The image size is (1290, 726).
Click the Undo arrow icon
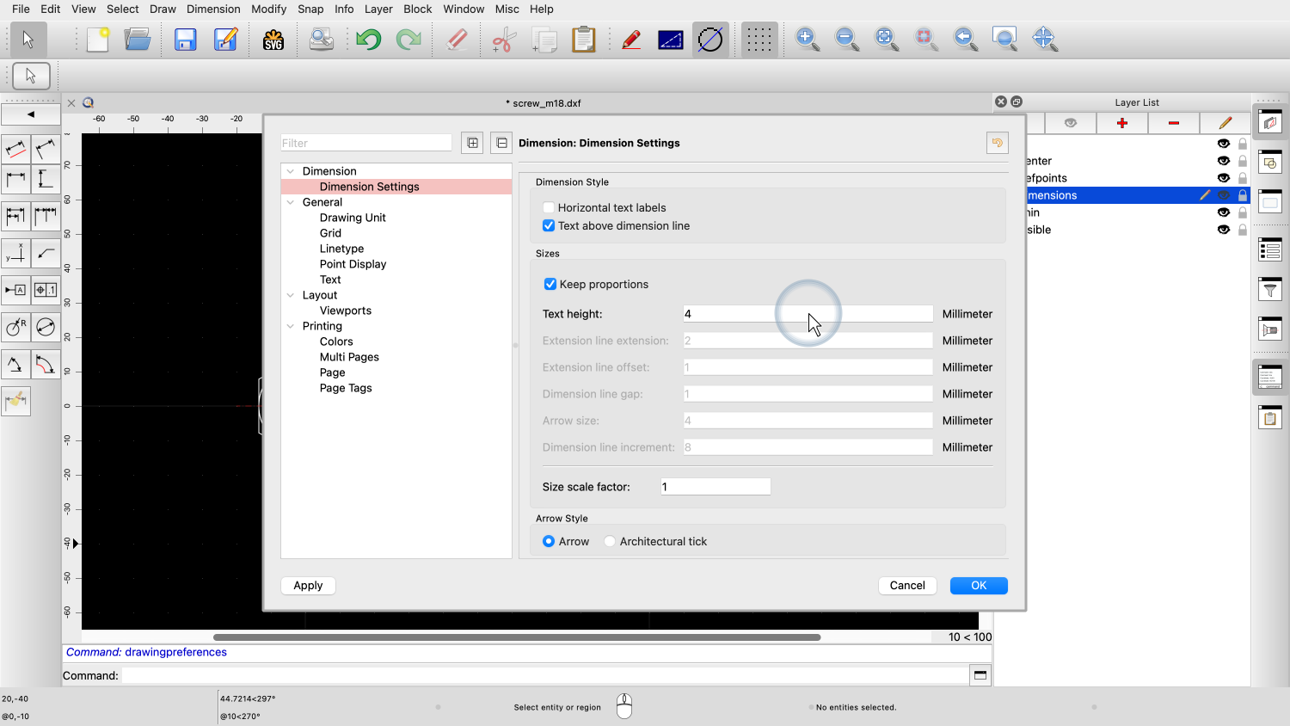click(368, 40)
